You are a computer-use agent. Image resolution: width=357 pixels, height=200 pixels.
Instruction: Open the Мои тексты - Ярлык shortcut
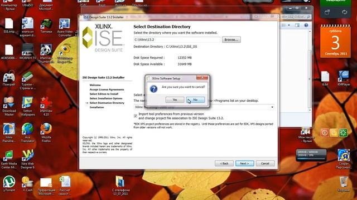click(x=306, y=136)
